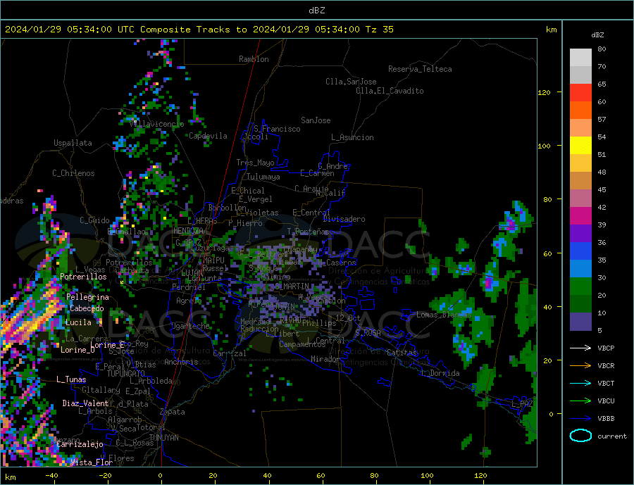Image resolution: width=634 pixels, height=485 pixels.
Task: Click the Ugarteche label
Action: pos(190,326)
